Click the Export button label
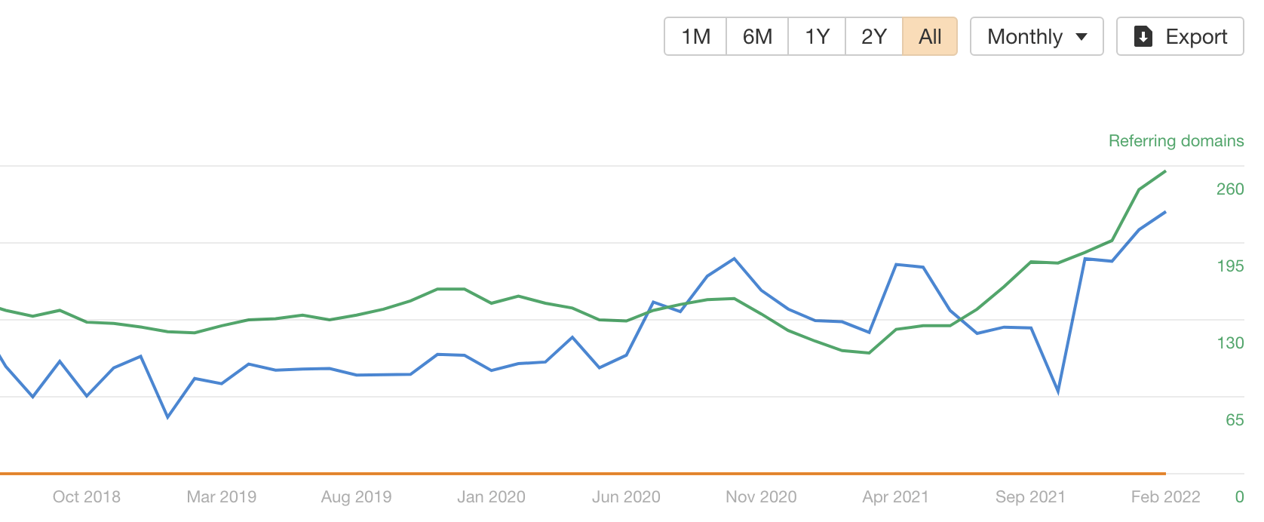 pos(1196,36)
